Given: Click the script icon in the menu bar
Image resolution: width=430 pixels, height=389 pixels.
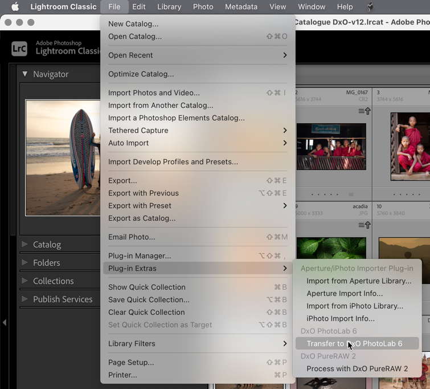Looking at the screenshot, I should [370, 7].
